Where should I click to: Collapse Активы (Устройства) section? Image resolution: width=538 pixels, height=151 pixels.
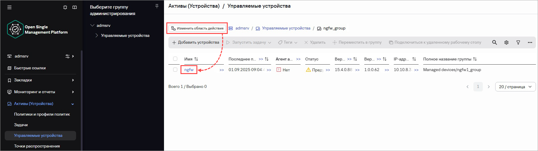click(x=73, y=104)
